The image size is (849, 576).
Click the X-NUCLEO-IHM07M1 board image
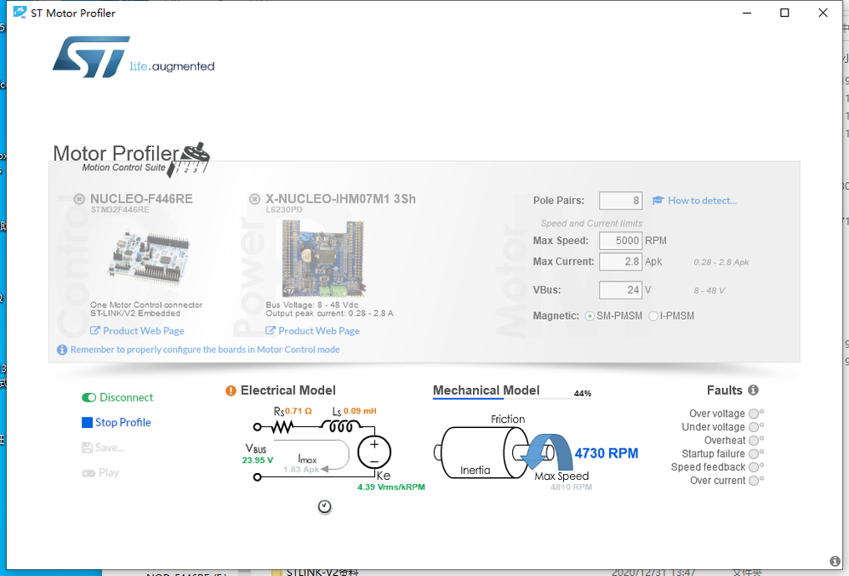pyautogui.click(x=323, y=259)
